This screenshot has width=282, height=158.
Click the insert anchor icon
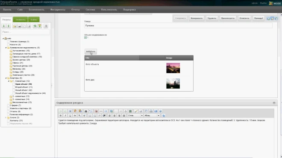click(126, 111)
